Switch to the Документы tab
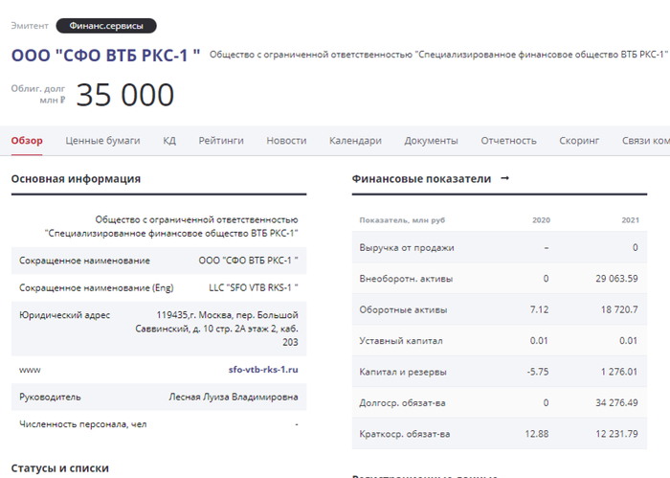670x478 pixels. [x=431, y=141]
